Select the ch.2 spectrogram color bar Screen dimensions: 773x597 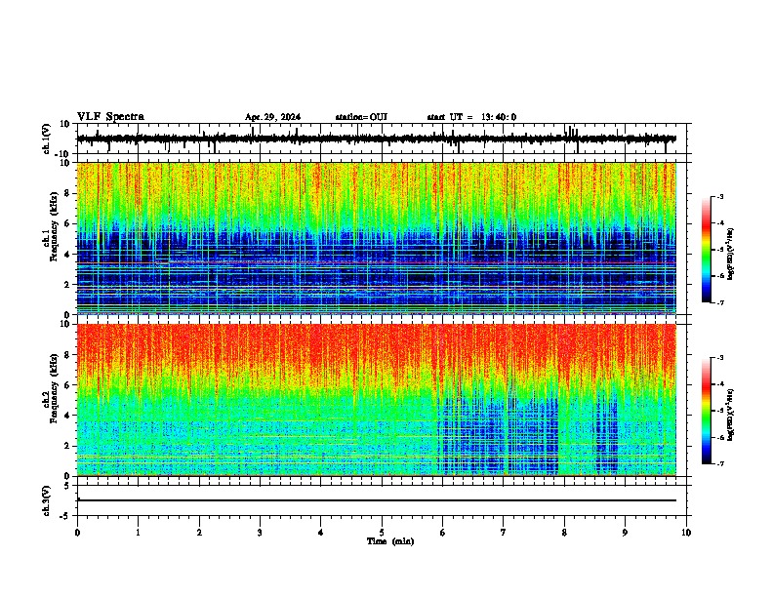706,411
